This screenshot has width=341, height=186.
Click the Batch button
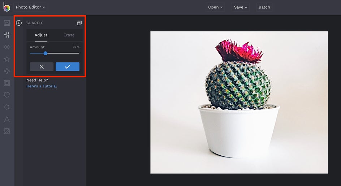pos(264,7)
